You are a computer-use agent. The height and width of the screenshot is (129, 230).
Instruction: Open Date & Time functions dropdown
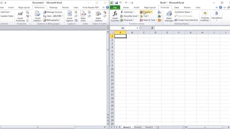[148, 20]
